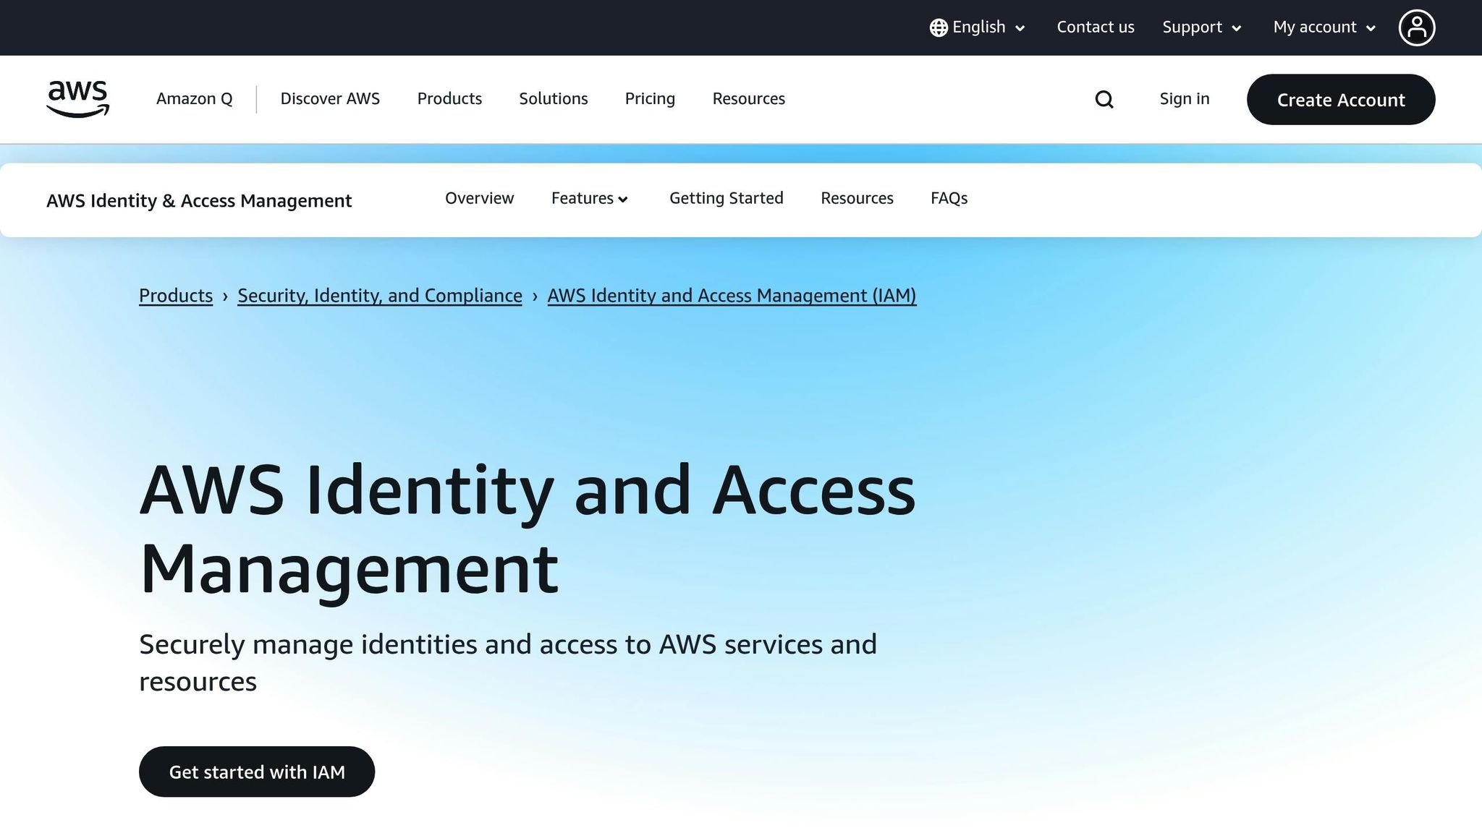
Task: Open Security, Identity, and Compliance breadcrumb
Action: click(x=380, y=296)
